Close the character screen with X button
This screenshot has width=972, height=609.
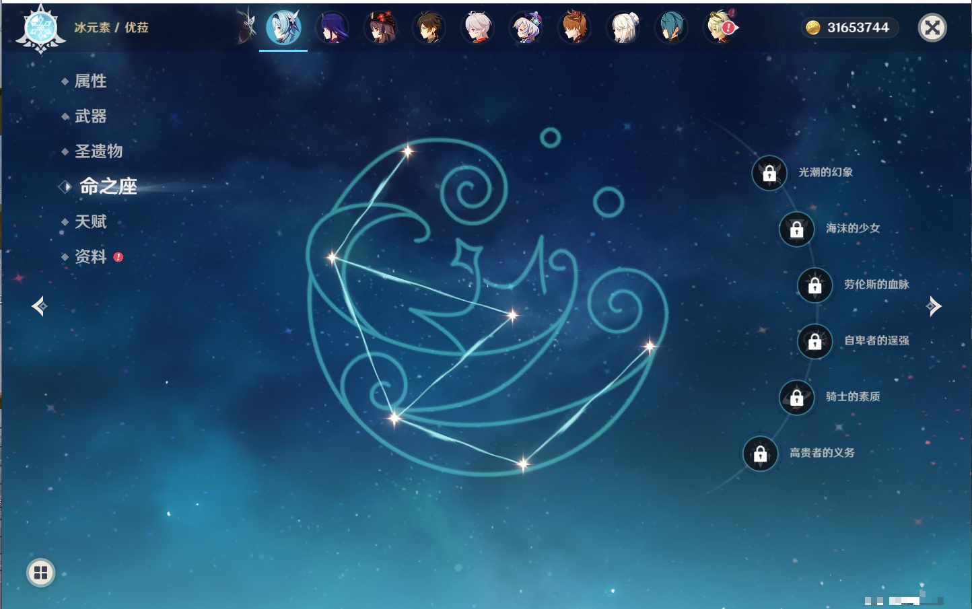[x=932, y=28]
